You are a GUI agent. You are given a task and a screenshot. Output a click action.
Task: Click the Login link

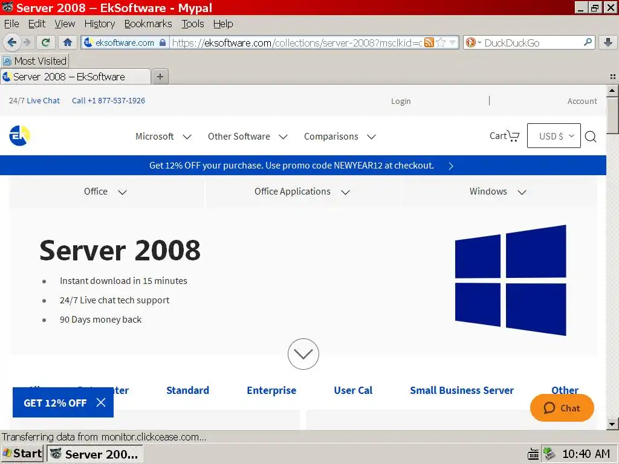[x=401, y=101]
